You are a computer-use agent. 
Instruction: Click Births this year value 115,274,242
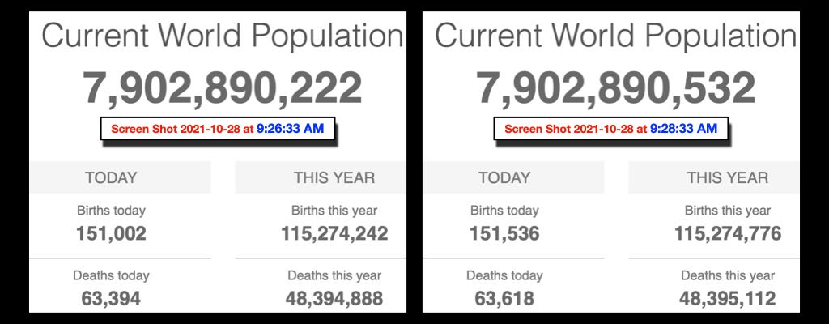(x=334, y=233)
